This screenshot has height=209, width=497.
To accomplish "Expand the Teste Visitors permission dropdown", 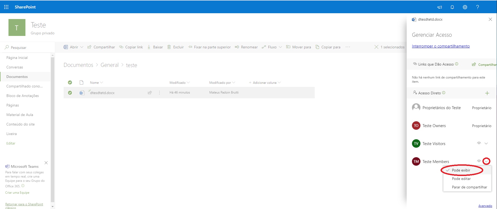I will pos(486,143).
